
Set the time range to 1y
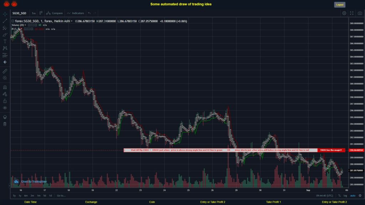click(20, 196)
